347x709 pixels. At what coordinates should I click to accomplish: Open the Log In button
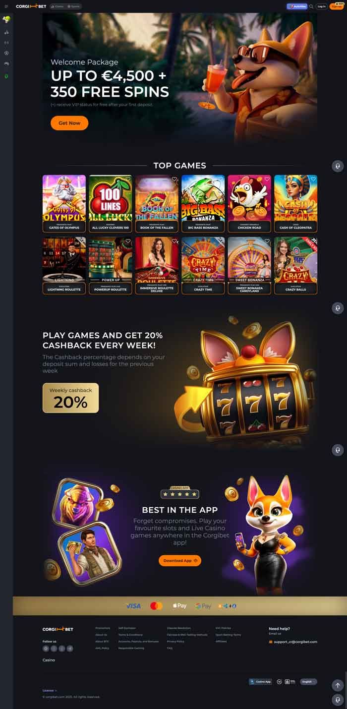(x=321, y=6)
